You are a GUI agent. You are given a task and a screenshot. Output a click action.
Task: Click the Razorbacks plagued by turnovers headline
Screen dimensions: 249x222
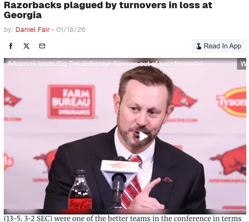coord(108,10)
